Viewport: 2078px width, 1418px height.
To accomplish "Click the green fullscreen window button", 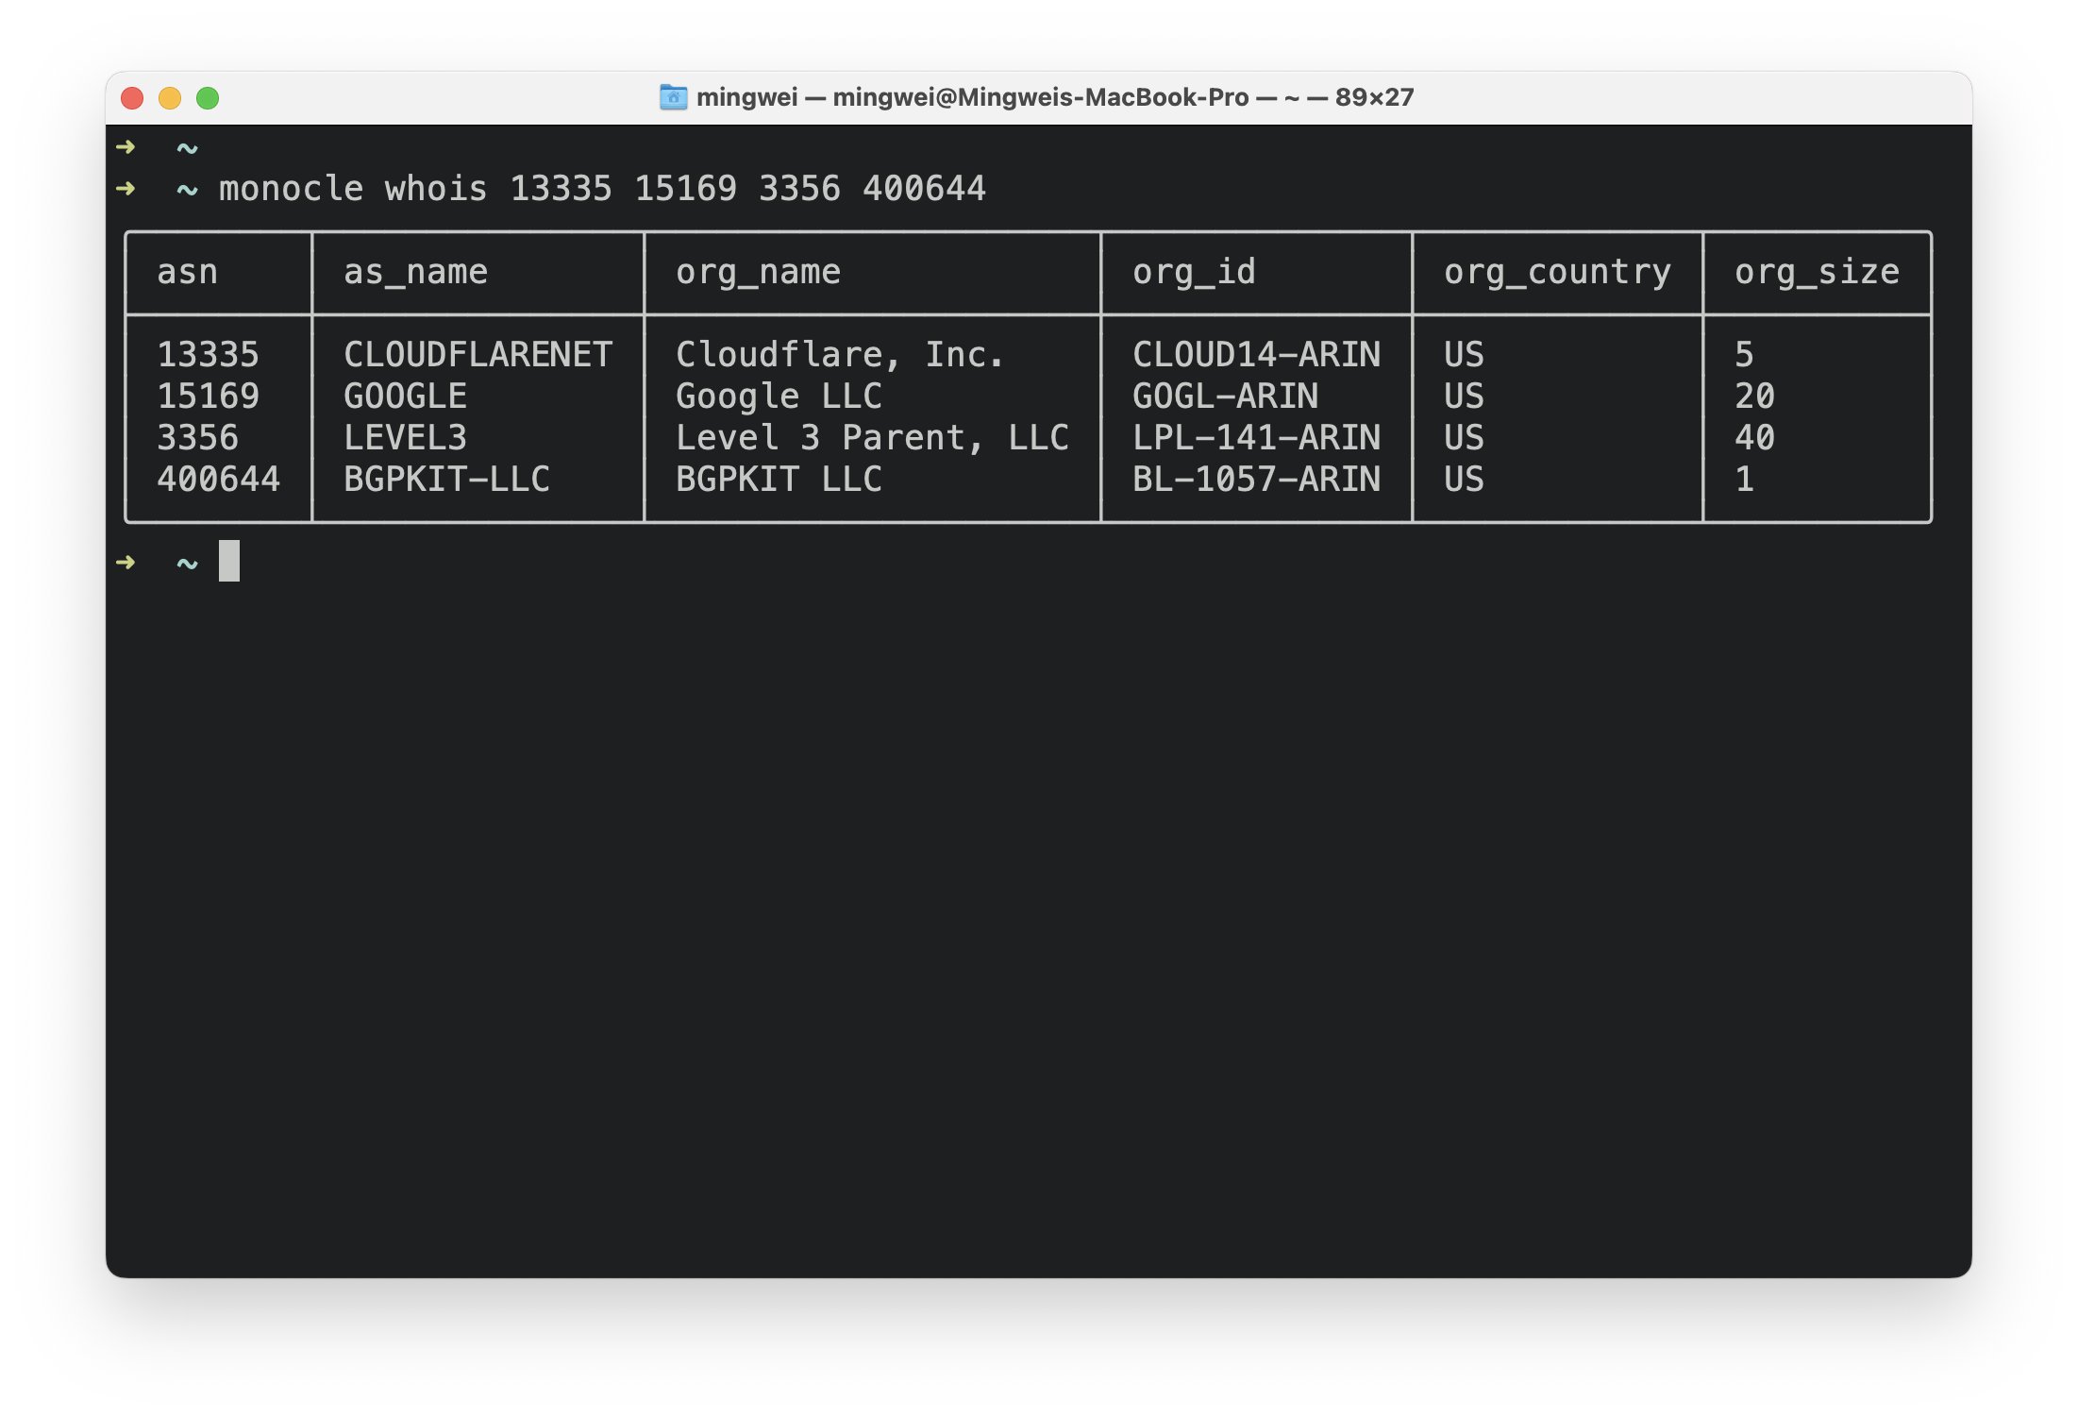I will (208, 98).
